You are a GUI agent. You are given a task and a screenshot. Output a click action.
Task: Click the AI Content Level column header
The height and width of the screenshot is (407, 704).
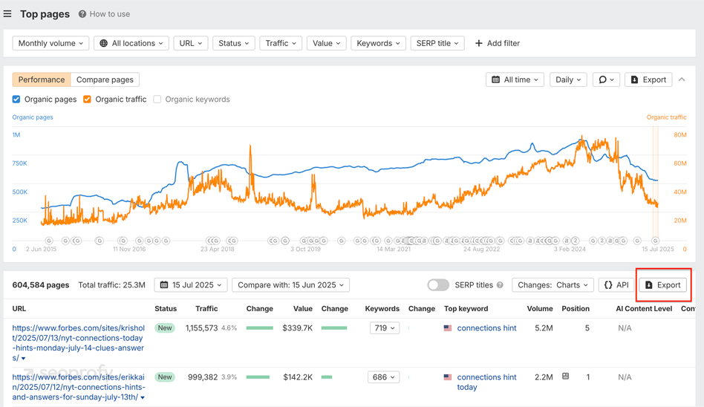[644, 309]
